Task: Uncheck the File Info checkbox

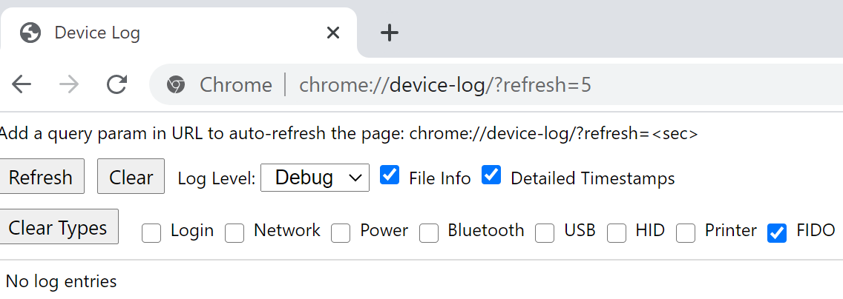Action: pyautogui.click(x=390, y=175)
